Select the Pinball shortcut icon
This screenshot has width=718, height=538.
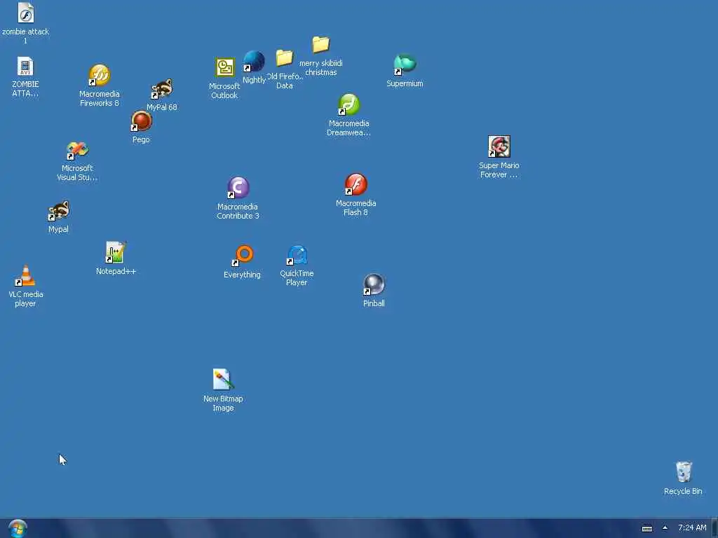[374, 284]
